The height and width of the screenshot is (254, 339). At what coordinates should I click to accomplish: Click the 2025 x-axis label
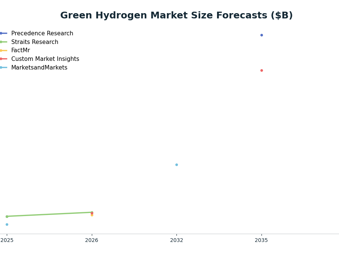pos(7,240)
